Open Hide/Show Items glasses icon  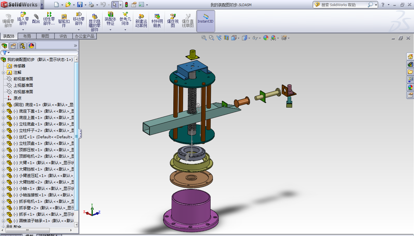[x=255, y=38]
